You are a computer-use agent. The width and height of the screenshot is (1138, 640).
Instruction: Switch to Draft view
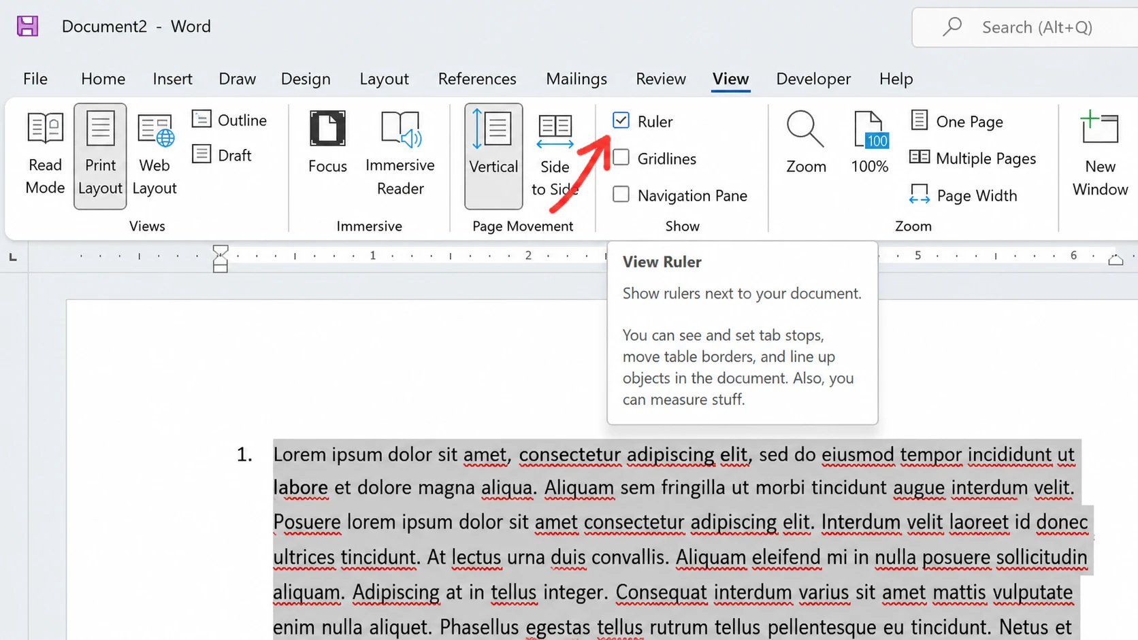[222, 155]
